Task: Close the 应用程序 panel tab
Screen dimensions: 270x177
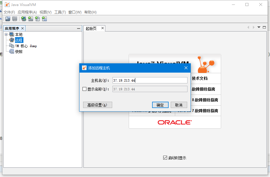Action: coord(22,28)
